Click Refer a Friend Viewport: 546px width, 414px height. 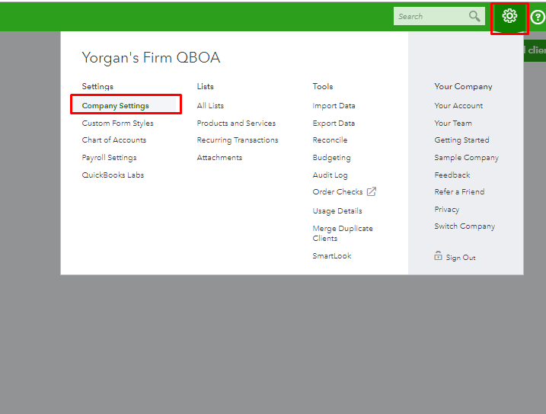459,192
